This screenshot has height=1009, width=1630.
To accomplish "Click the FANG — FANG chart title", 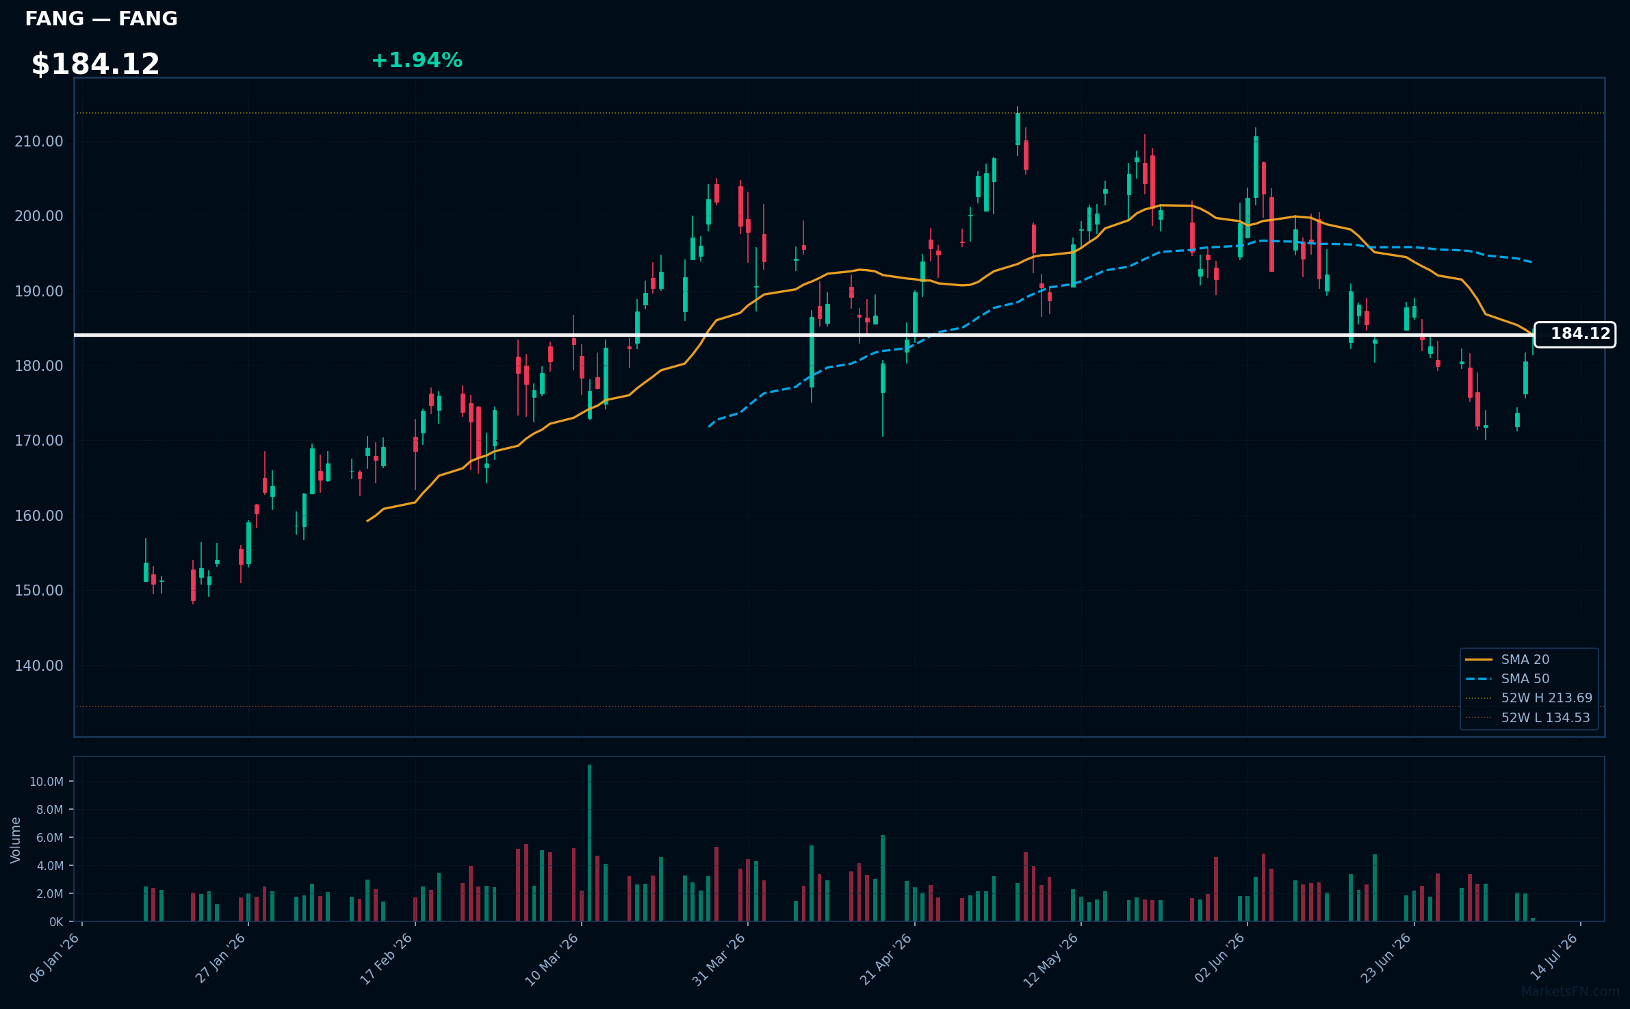I will 101,19.
